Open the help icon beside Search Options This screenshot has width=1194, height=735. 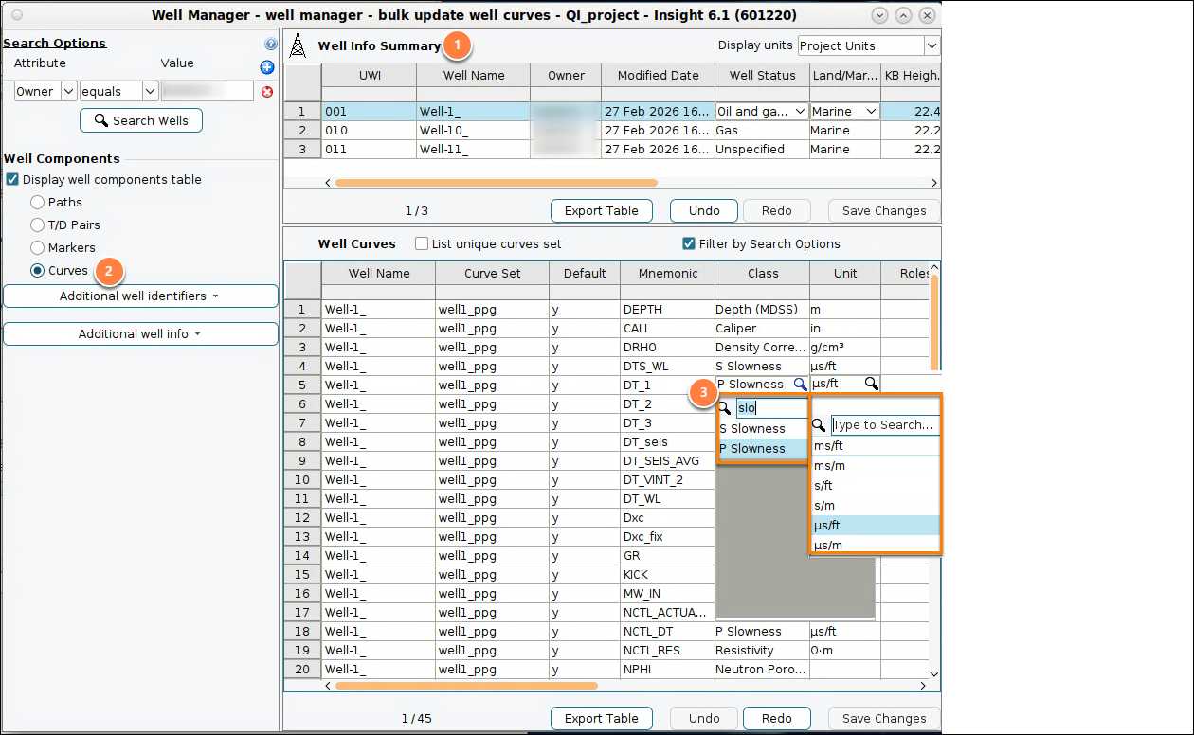pyautogui.click(x=271, y=45)
